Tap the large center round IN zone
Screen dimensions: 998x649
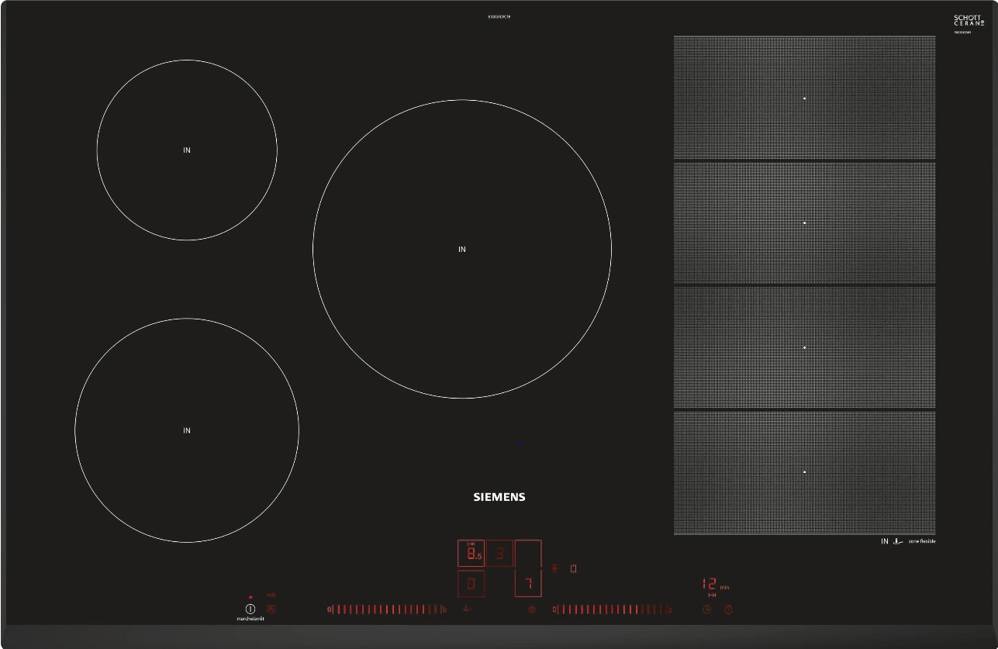click(462, 249)
